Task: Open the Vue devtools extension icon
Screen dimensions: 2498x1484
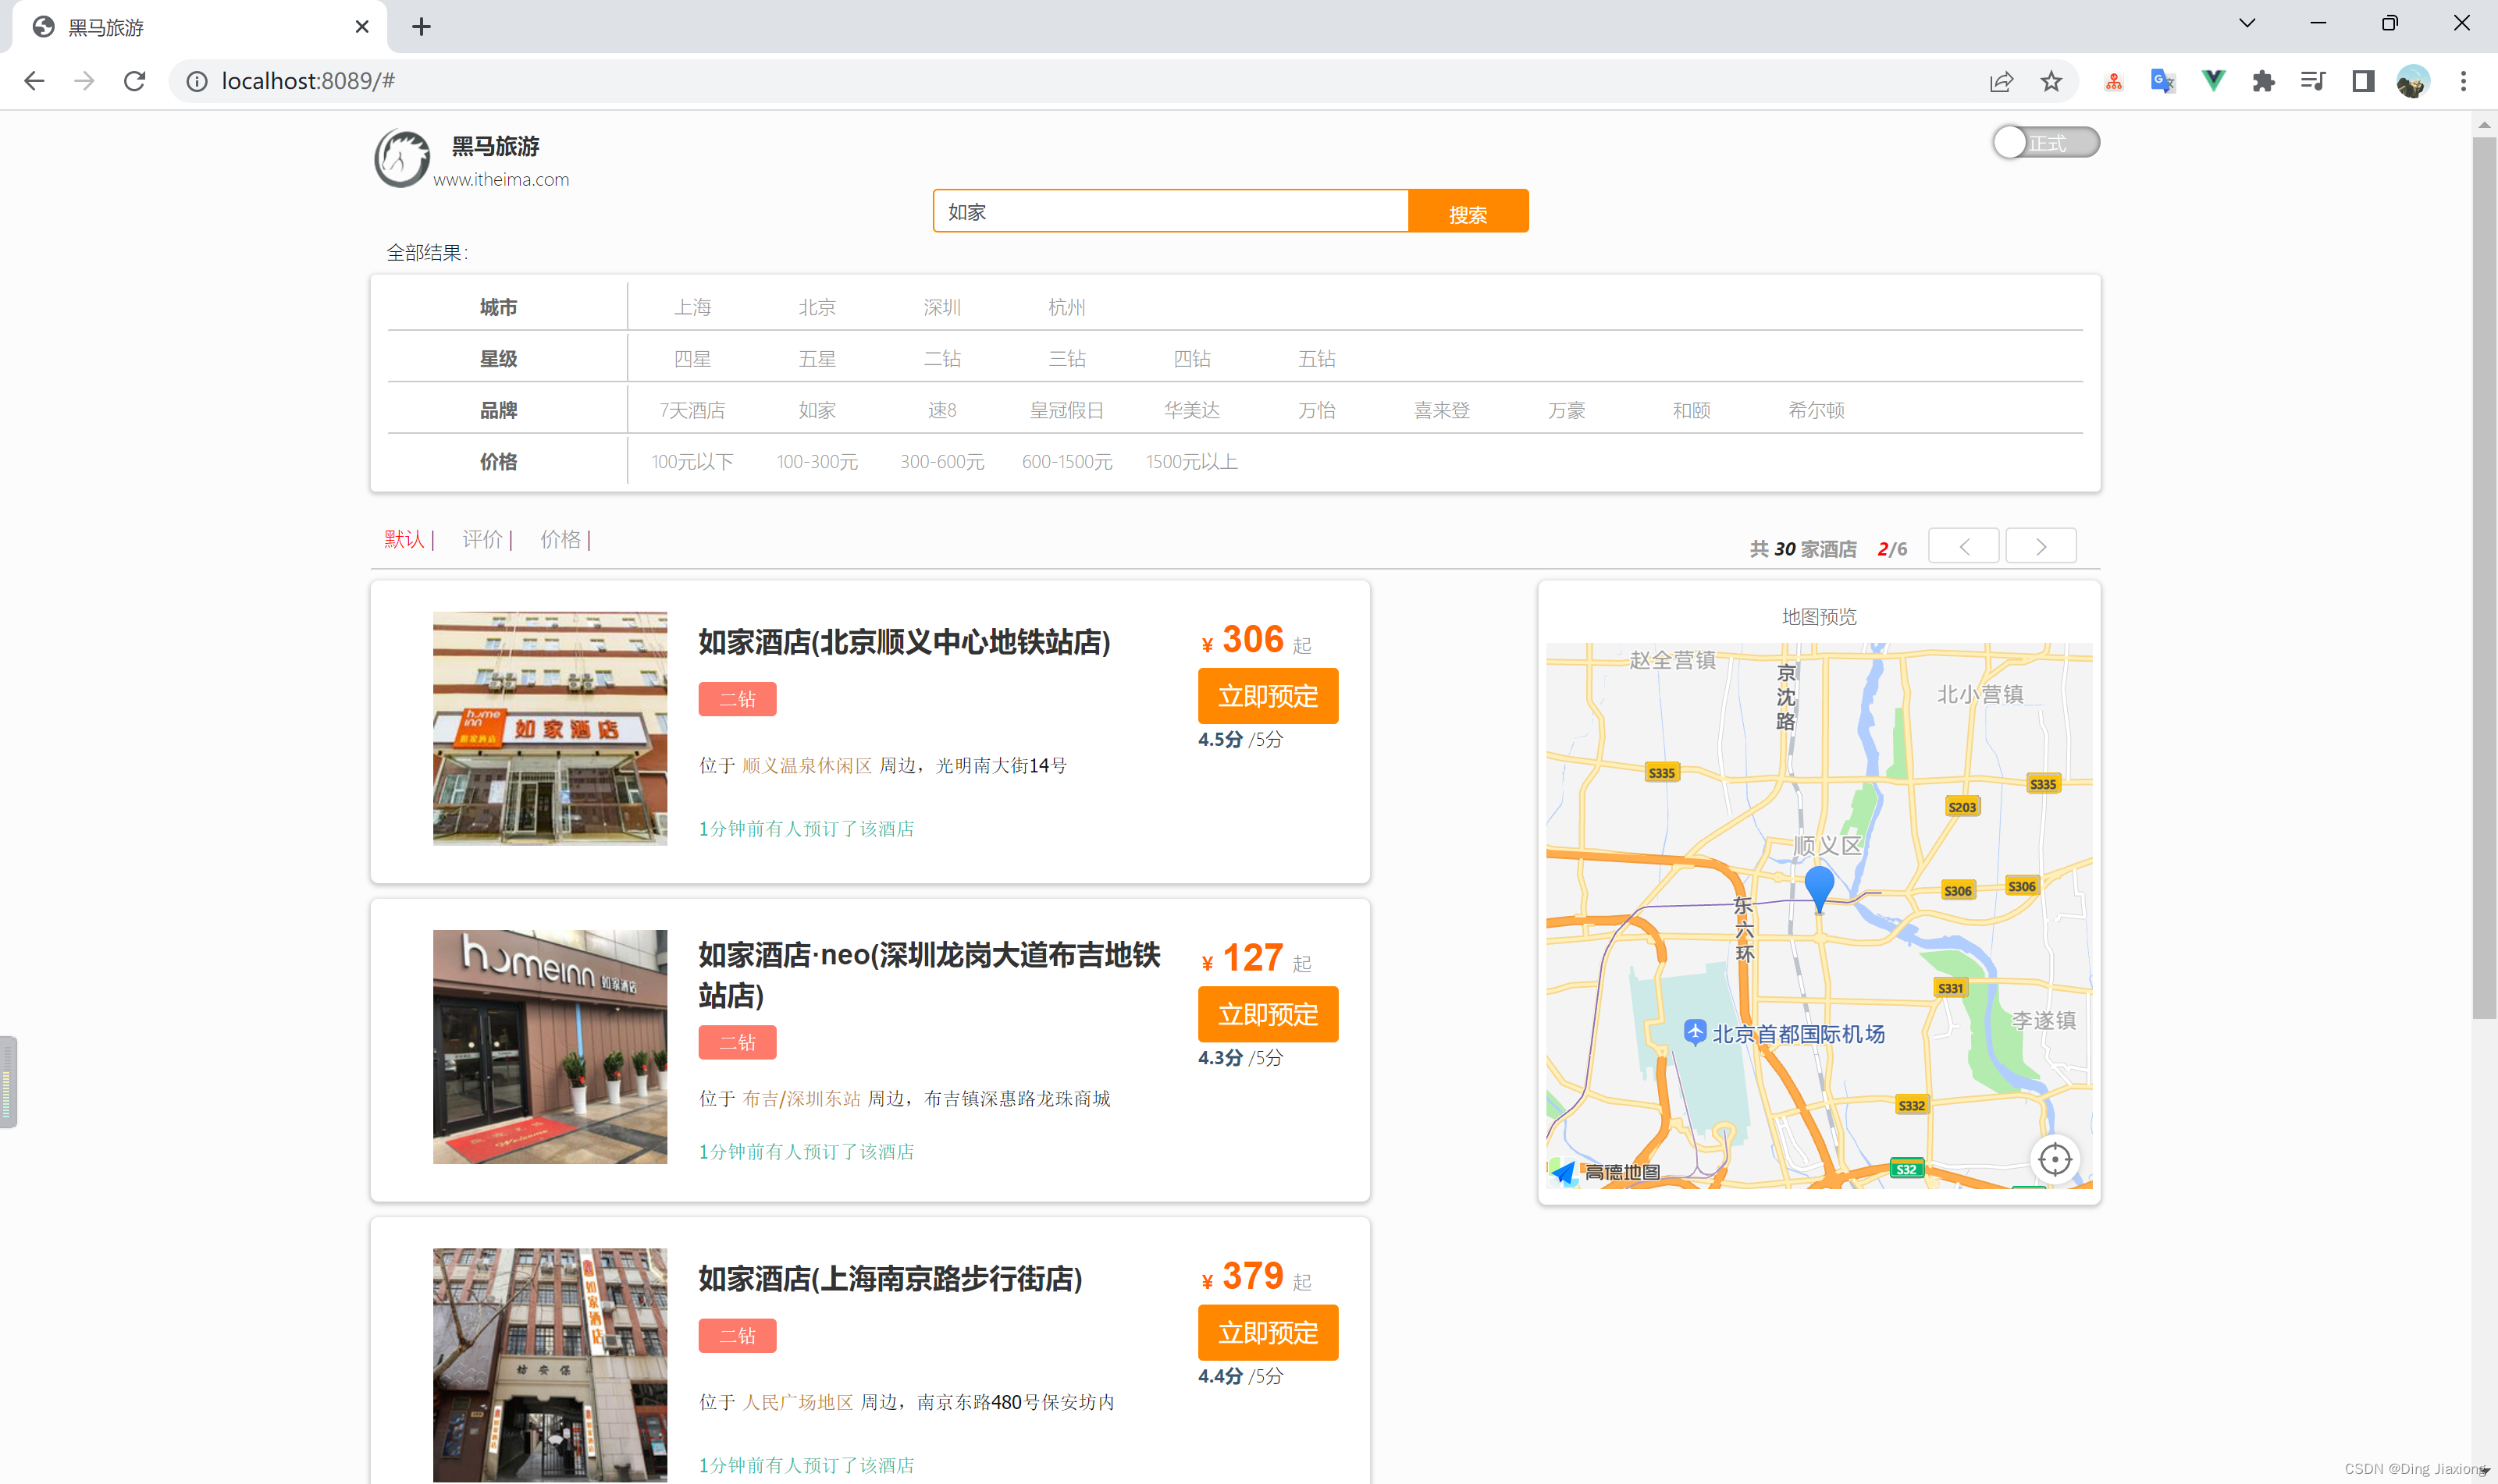Action: [2213, 81]
